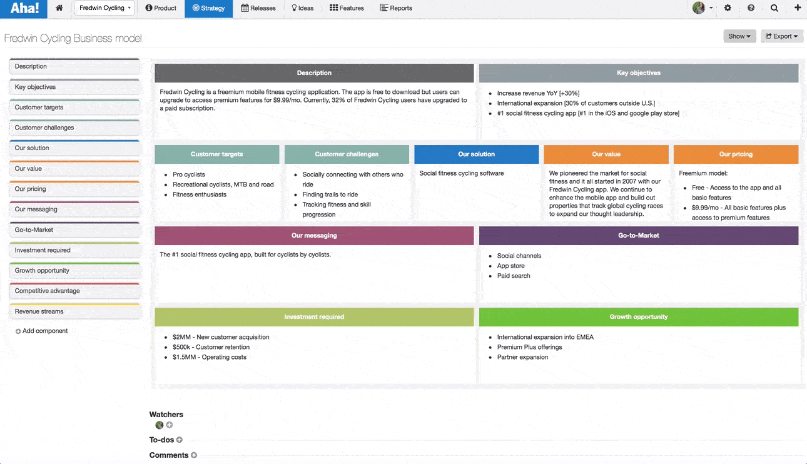Screen dimensions: 807x464
Task: Click "Partner expansion" bullet text
Action: pyautogui.click(x=522, y=357)
